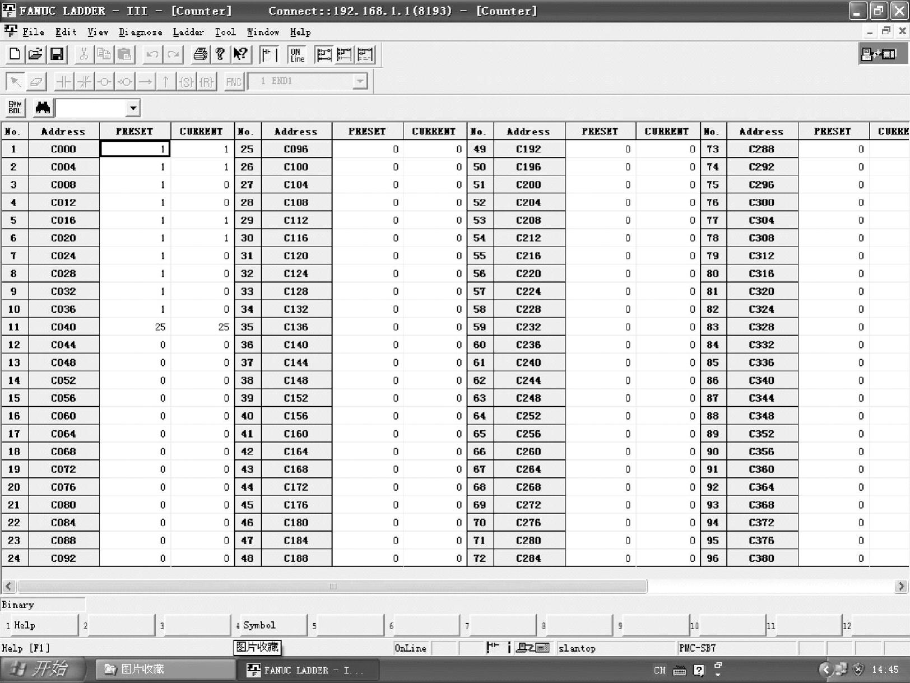Click the first PRESET column header
The image size is (910, 683).
134,132
